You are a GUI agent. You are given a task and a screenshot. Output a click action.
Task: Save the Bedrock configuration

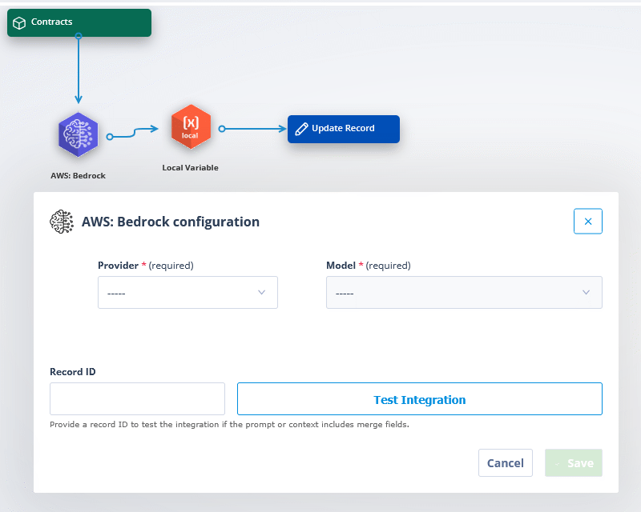574,463
